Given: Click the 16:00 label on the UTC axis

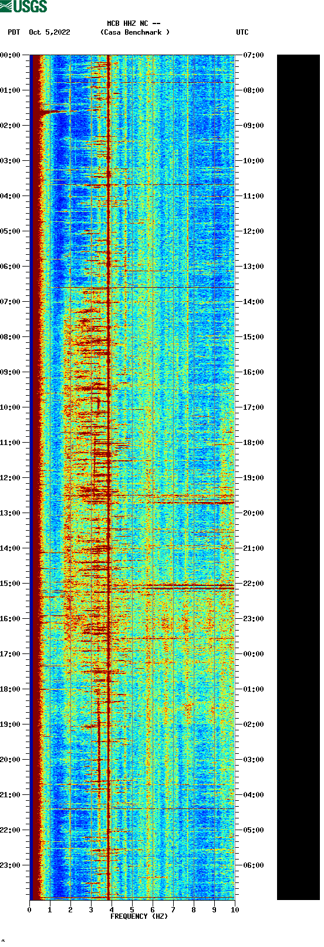Looking at the screenshot, I should pos(254,372).
